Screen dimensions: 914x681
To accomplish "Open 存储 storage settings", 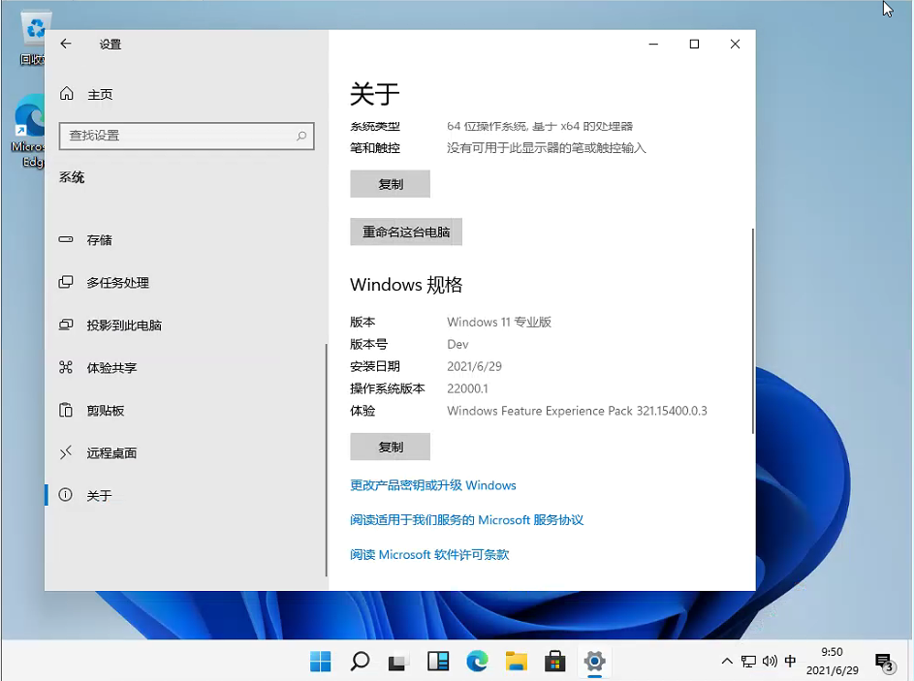I will coord(99,239).
